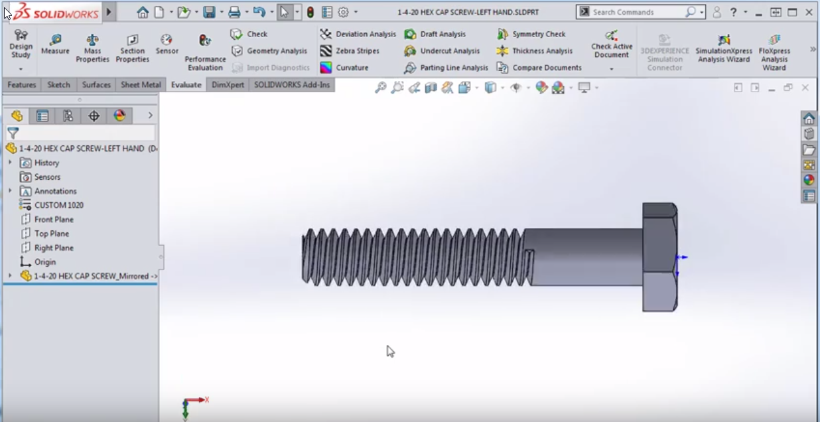The height and width of the screenshot is (422, 820).
Task: Expand the Annotations tree node
Action: coord(10,191)
